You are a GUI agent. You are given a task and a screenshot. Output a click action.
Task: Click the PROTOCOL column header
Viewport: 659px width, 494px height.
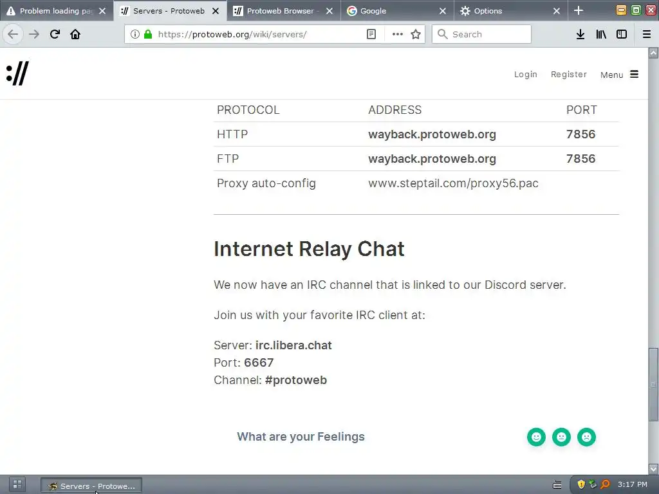point(248,109)
